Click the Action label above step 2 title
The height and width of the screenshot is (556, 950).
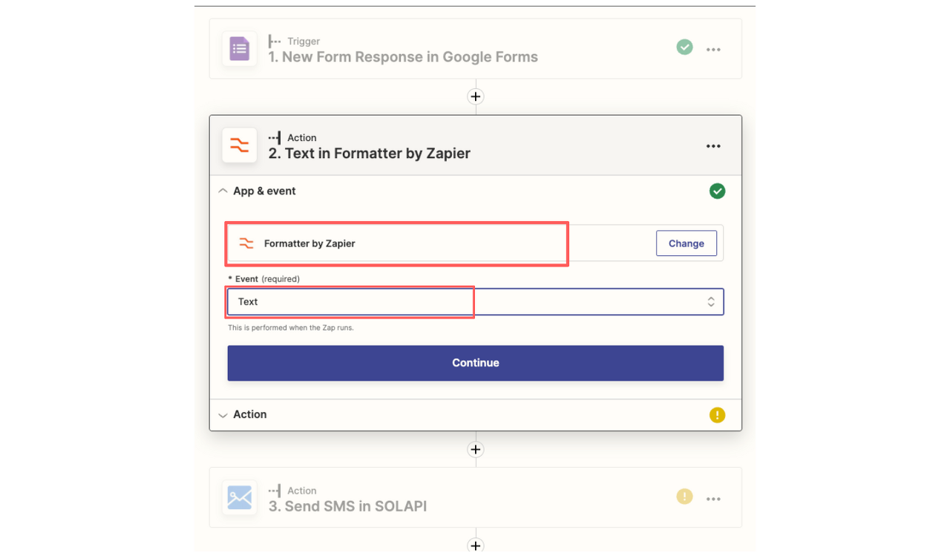tap(302, 138)
